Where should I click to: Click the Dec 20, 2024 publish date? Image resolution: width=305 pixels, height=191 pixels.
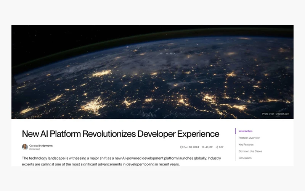pyautogui.click(x=191, y=147)
